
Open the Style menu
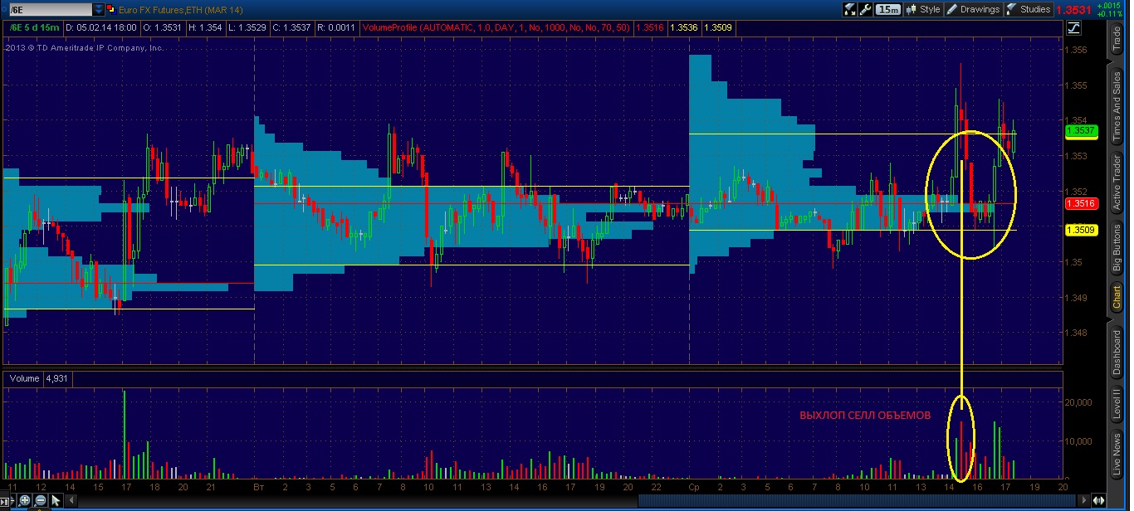point(923,9)
